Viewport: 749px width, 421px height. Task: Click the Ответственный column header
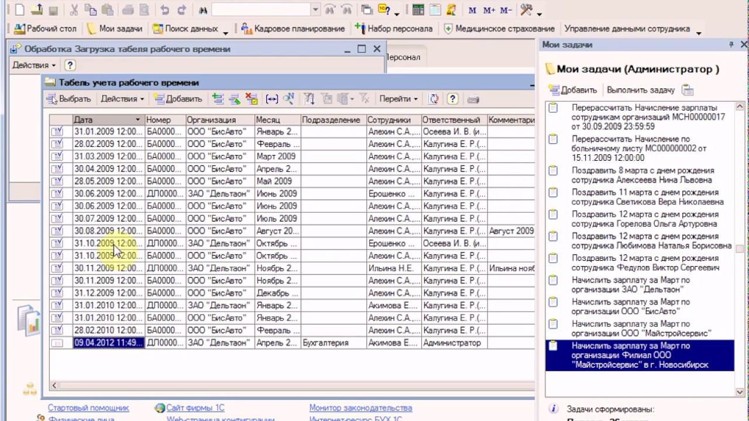(x=454, y=120)
